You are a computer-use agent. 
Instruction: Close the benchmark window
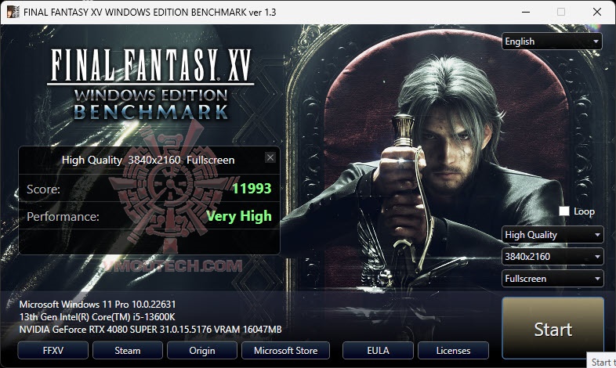tap(596, 12)
